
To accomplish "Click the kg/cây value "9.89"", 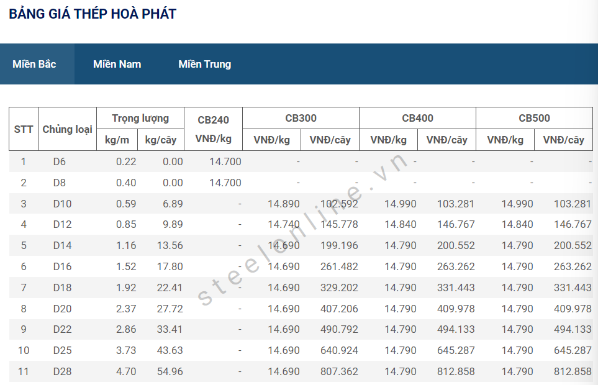I will click(x=173, y=224).
